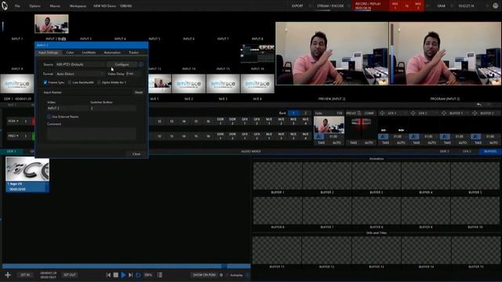
Task: Enable the Low Bandwidth checkbox
Action: [x=70, y=82]
